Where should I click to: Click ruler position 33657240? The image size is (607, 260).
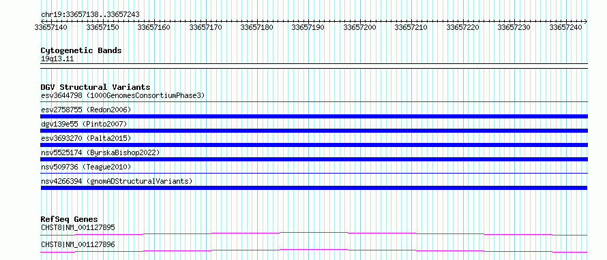[x=566, y=27]
